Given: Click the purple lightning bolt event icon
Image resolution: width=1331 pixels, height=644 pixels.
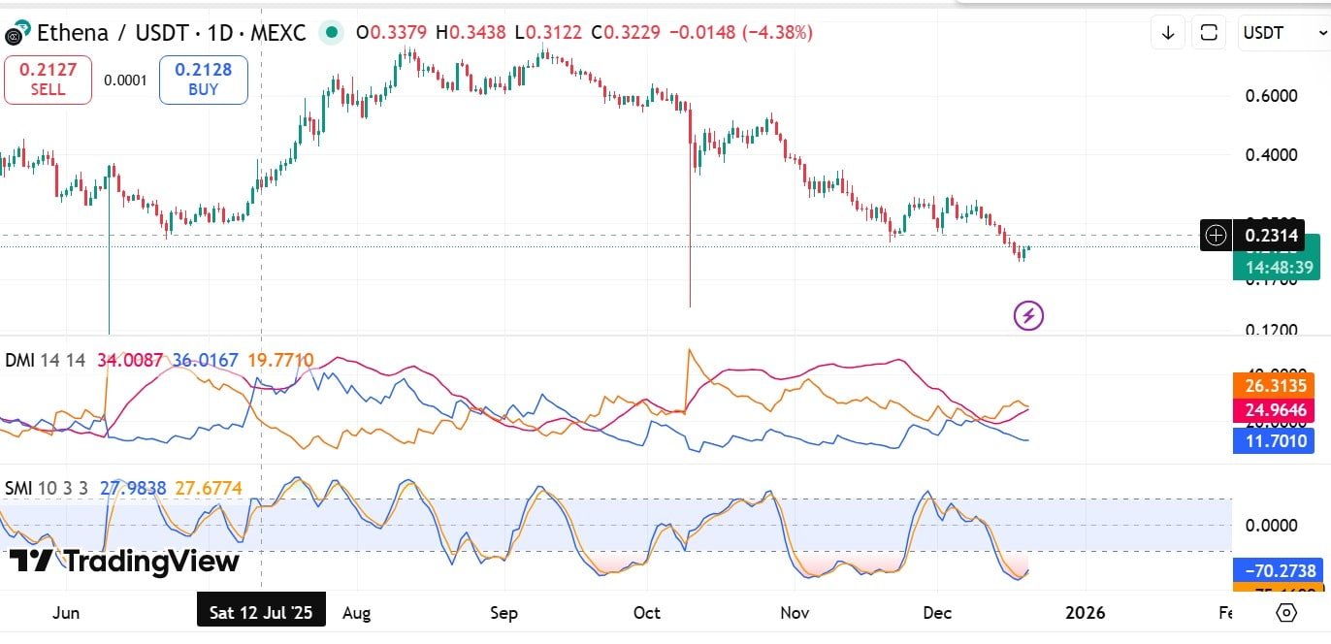Looking at the screenshot, I should (x=1028, y=315).
